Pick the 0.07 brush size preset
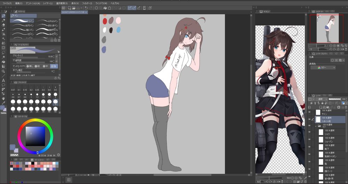The height and width of the screenshot is (184, 348). (x=13, y=88)
